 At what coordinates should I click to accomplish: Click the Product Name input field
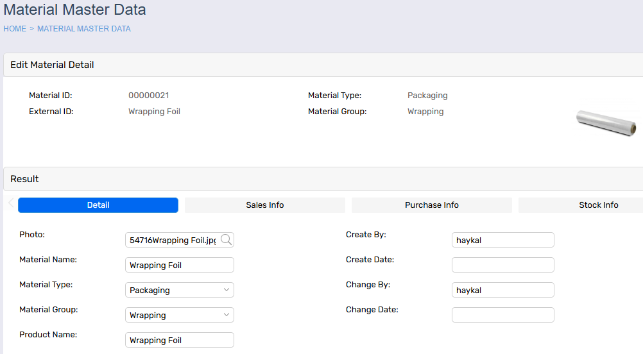coord(180,340)
